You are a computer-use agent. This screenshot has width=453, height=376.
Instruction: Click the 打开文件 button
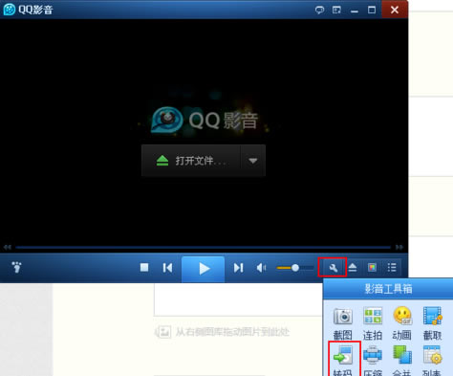pyautogui.click(x=191, y=161)
